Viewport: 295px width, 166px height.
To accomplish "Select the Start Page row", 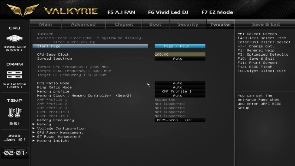I will [x=90, y=46].
